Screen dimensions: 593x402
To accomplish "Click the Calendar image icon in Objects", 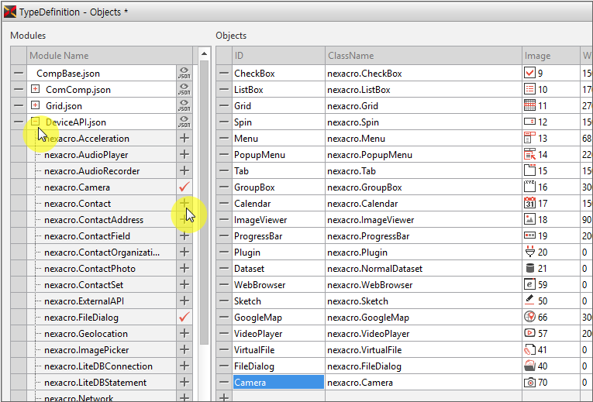I will 530,204.
